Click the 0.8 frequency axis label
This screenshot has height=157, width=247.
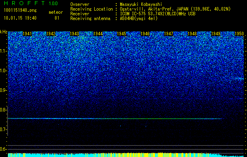(x=4, y=110)
